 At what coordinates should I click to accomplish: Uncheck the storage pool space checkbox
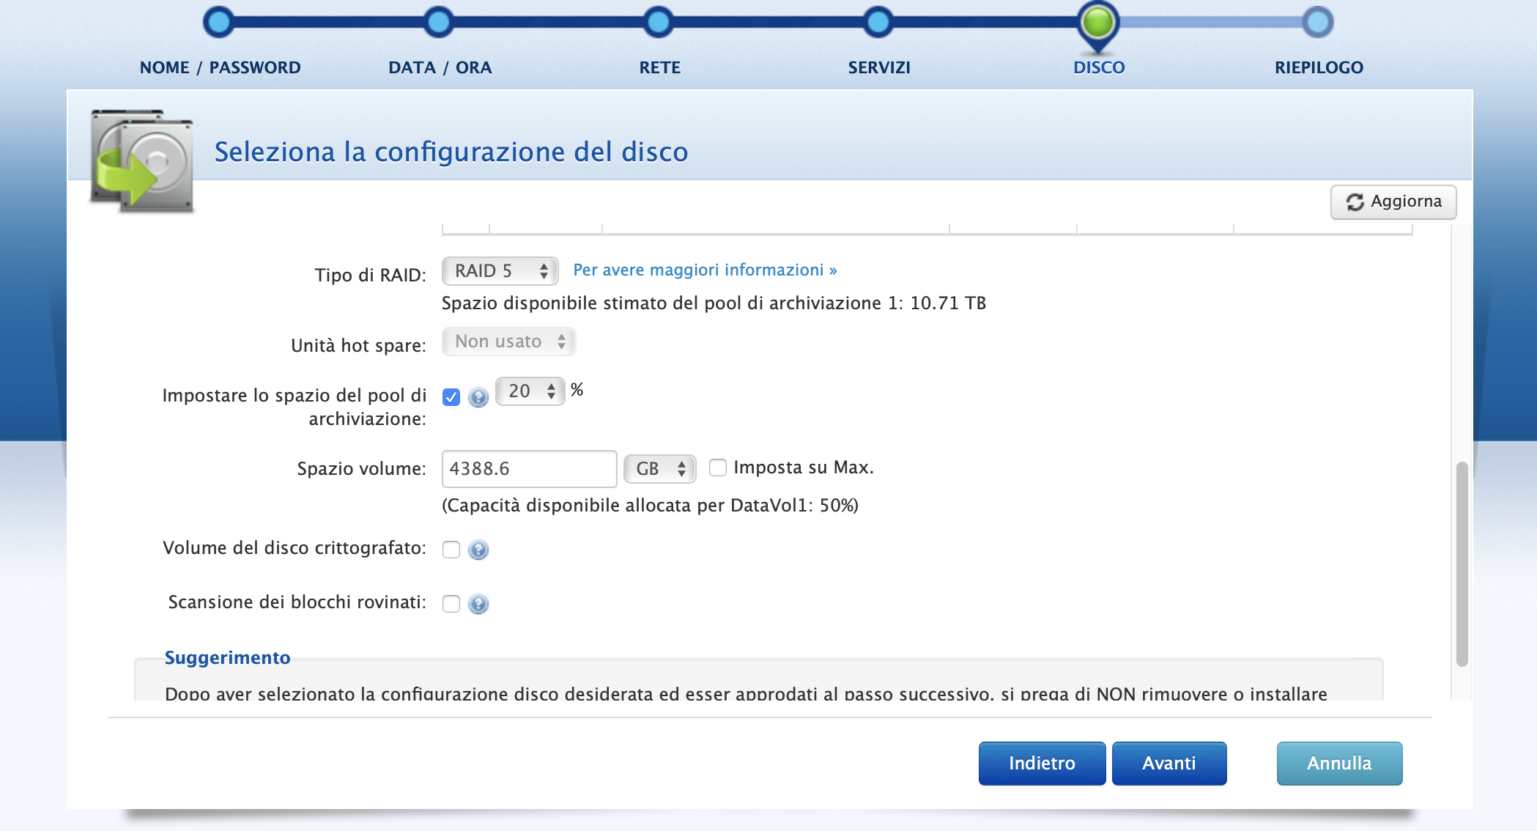pos(451,397)
